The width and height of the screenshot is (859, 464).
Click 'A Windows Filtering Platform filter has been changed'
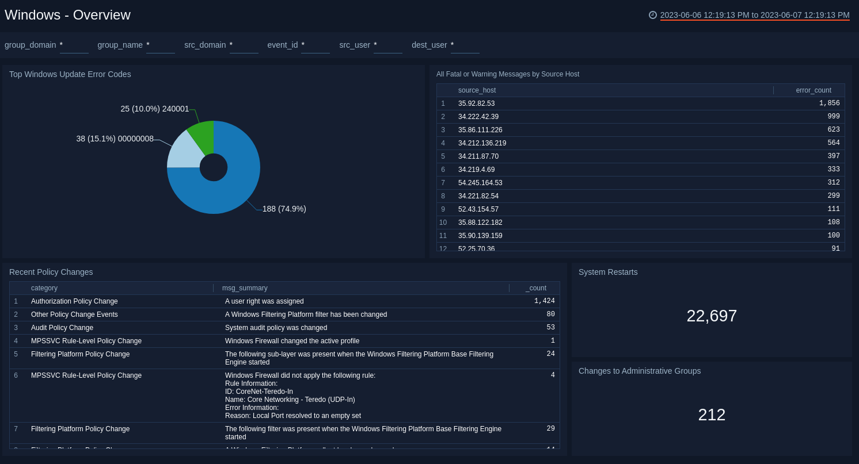(x=306, y=315)
